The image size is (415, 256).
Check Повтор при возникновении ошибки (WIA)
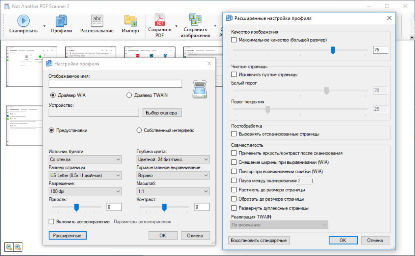coord(234,171)
